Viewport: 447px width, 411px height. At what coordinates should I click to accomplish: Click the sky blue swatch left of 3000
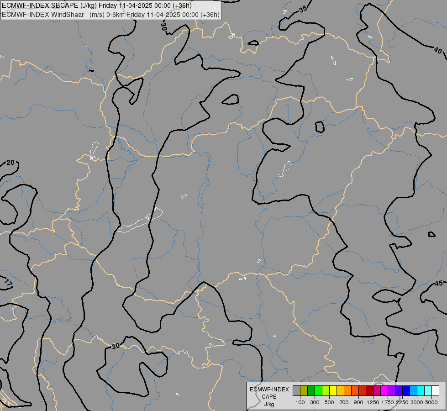click(x=414, y=391)
